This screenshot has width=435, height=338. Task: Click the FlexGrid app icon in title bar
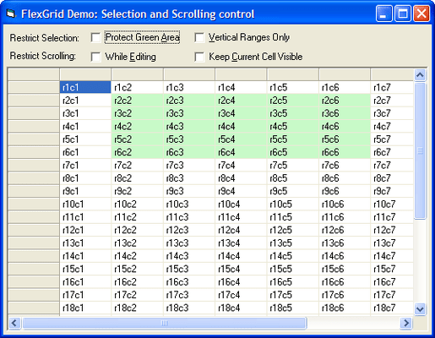pyautogui.click(x=11, y=14)
